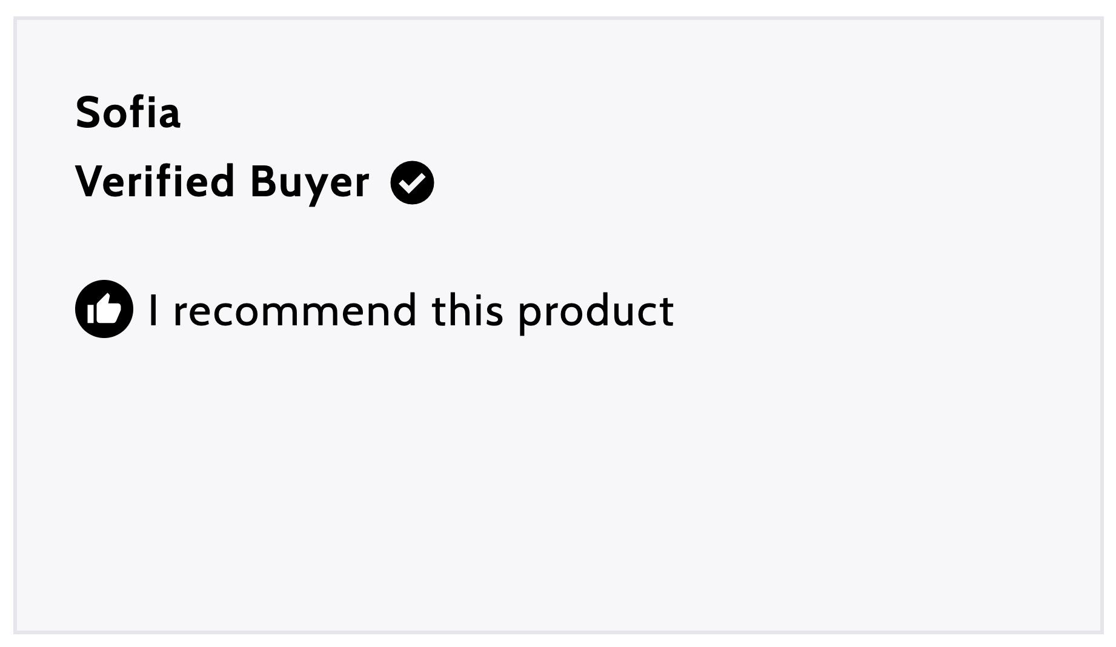Viewport: 1116px width, 647px height.
Task: Click the letter 'I' beside the thumbs-up
Action: [x=154, y=310]
